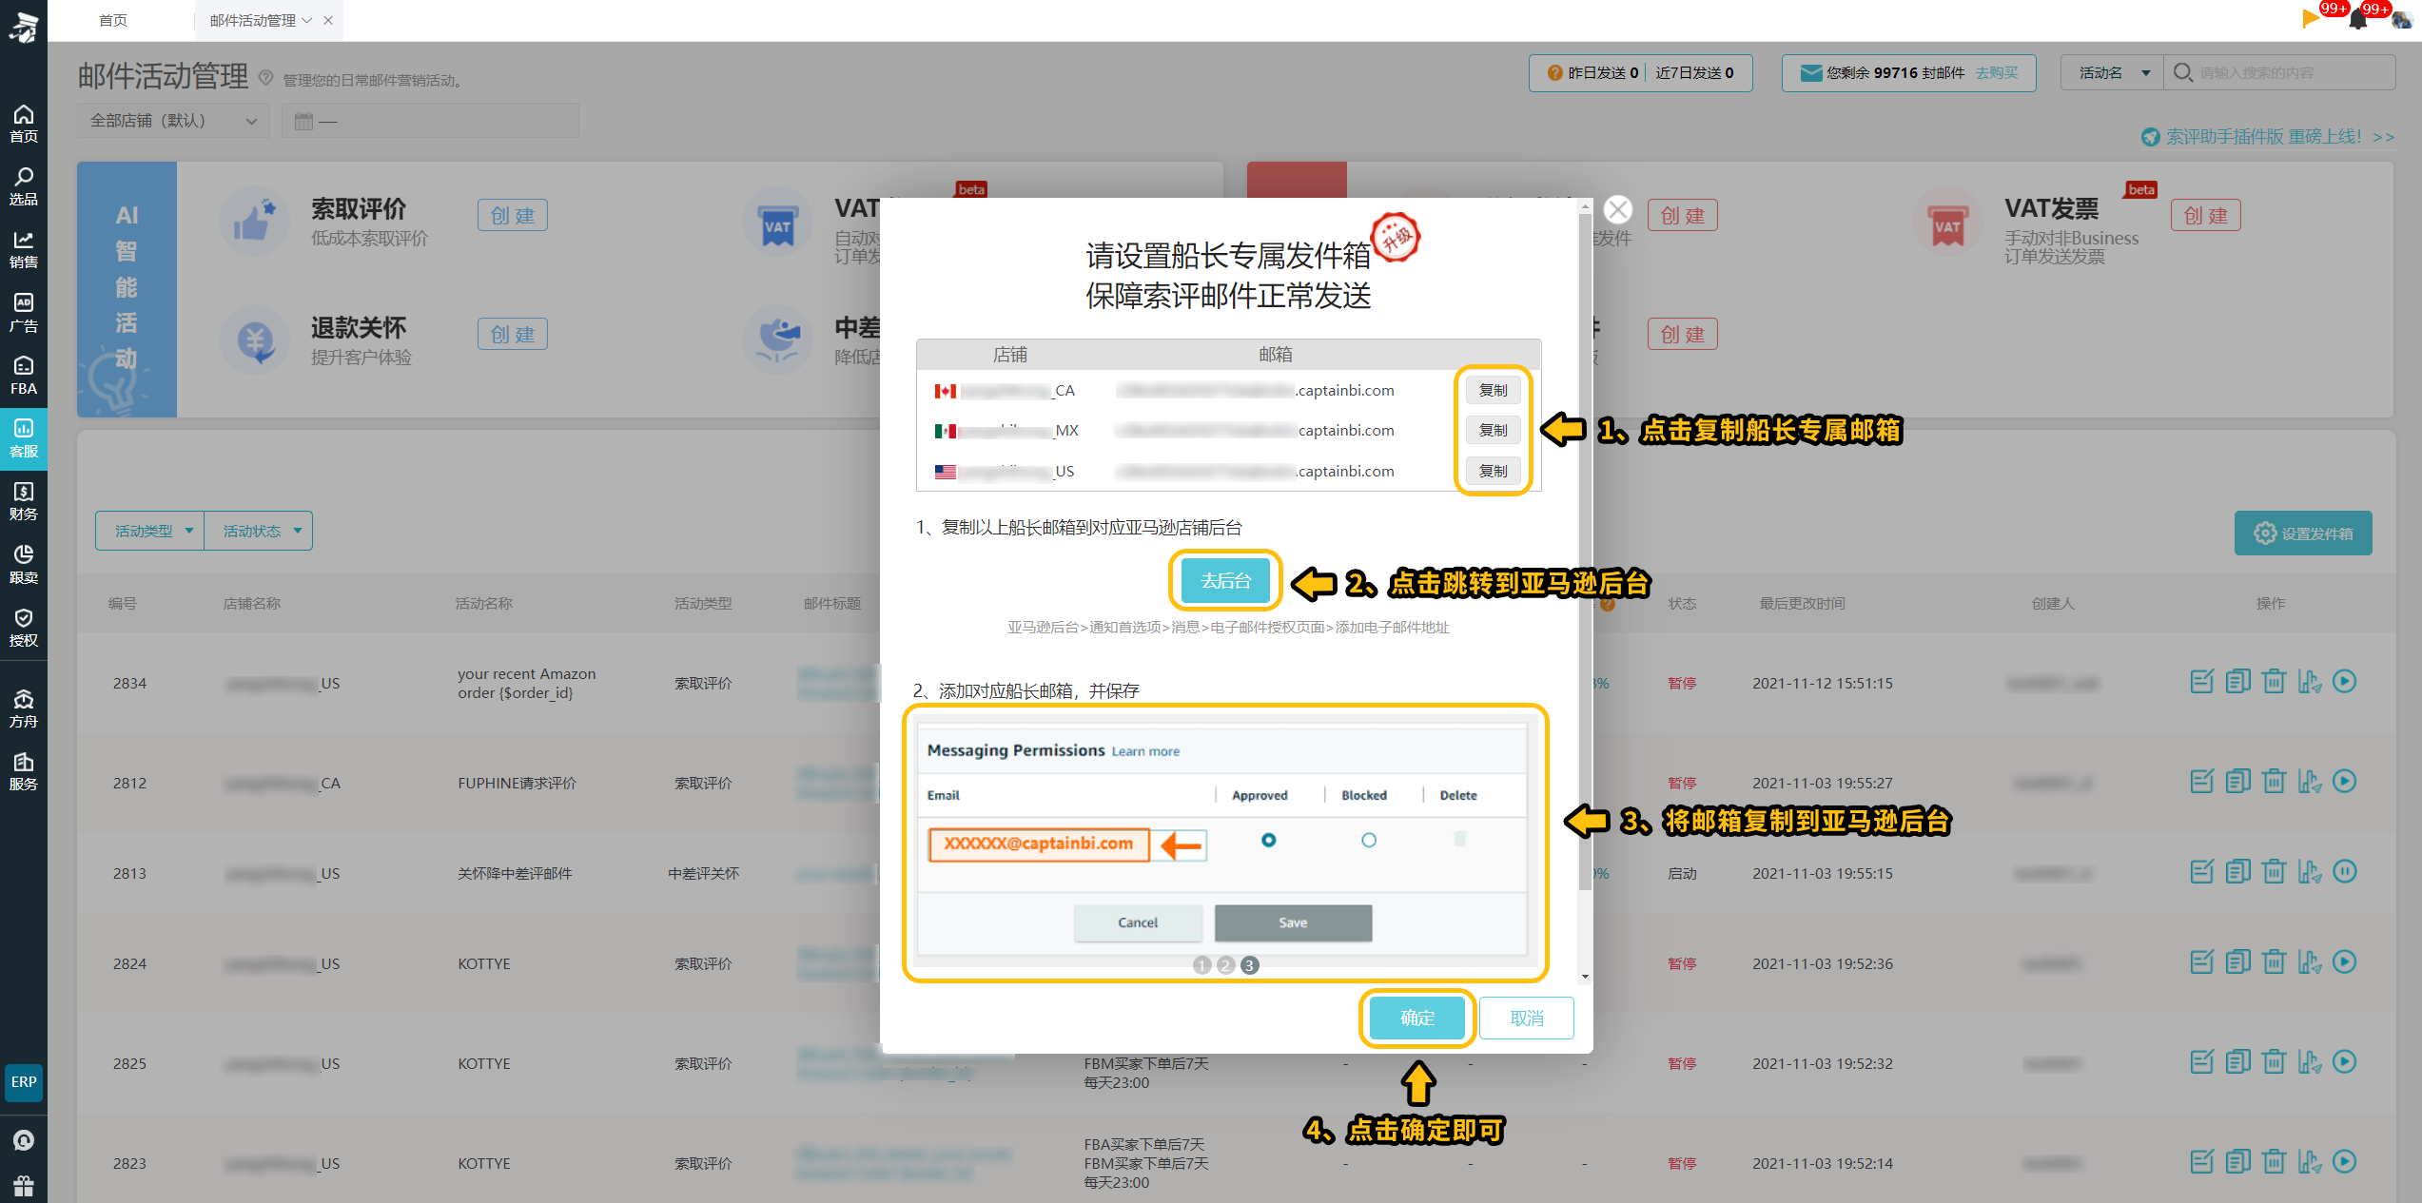Open the 授权 authorization sidebar icon

click(23, 628)
